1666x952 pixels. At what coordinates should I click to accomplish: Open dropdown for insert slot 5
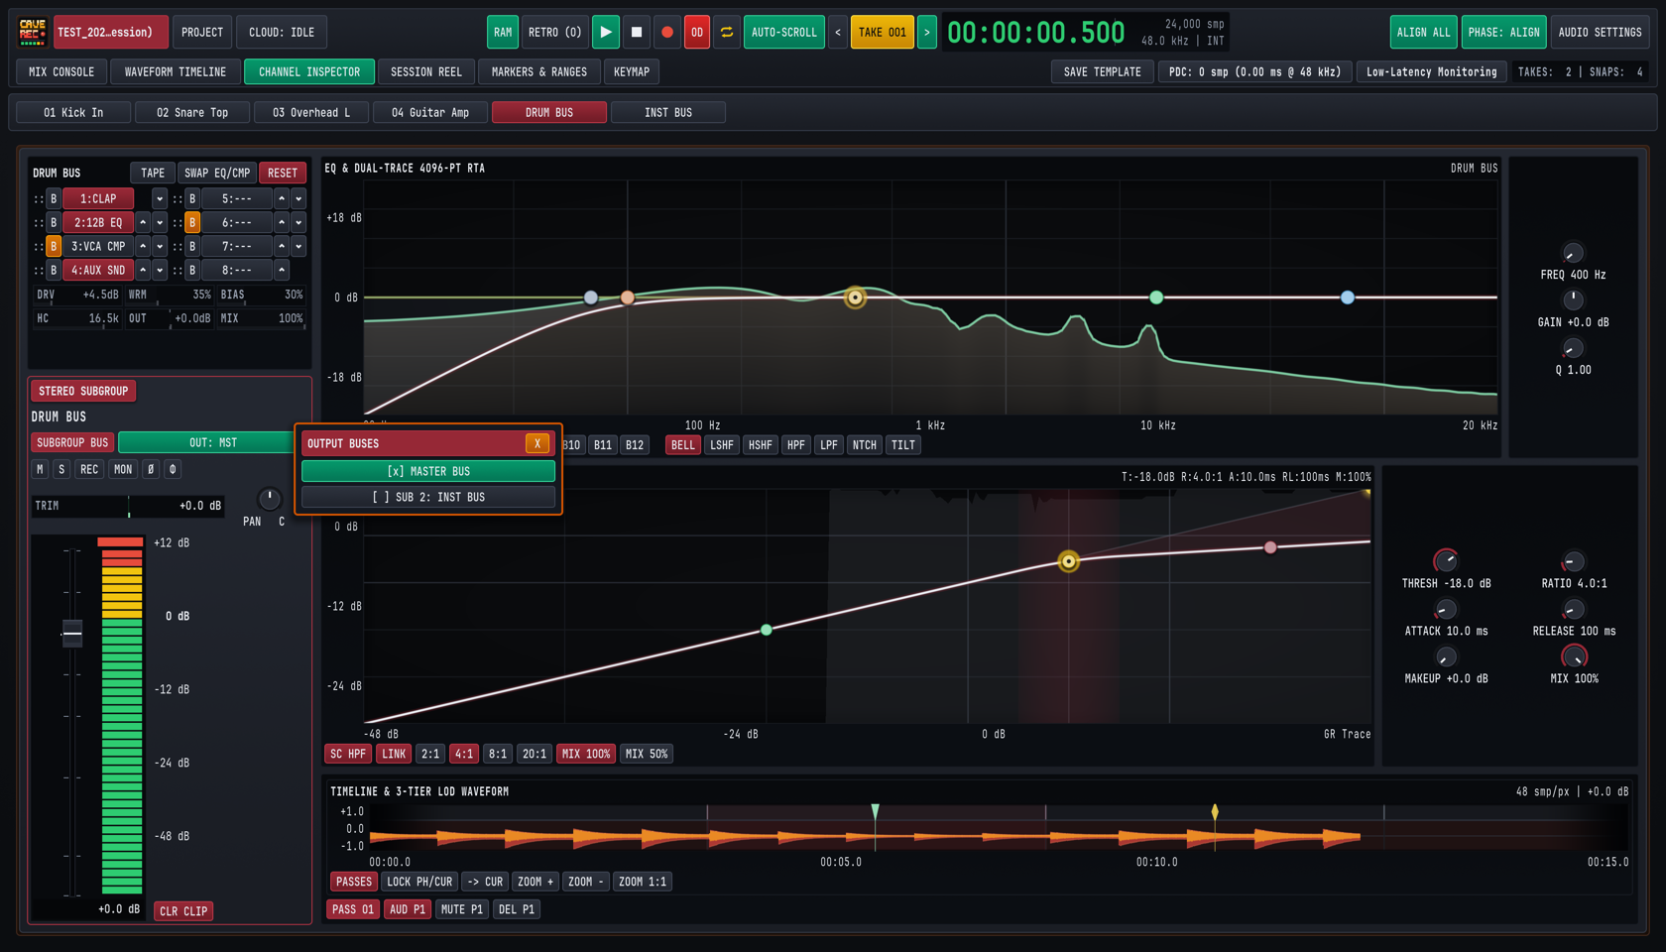pos(298,198)
